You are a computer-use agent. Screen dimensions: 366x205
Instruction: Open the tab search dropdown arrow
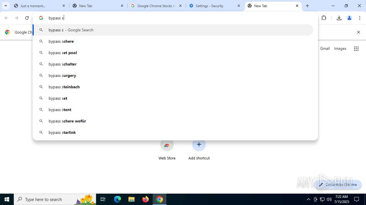point(6,6)
